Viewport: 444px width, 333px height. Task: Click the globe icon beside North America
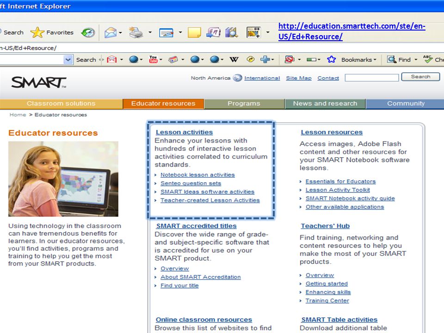[x=237, y=78]
